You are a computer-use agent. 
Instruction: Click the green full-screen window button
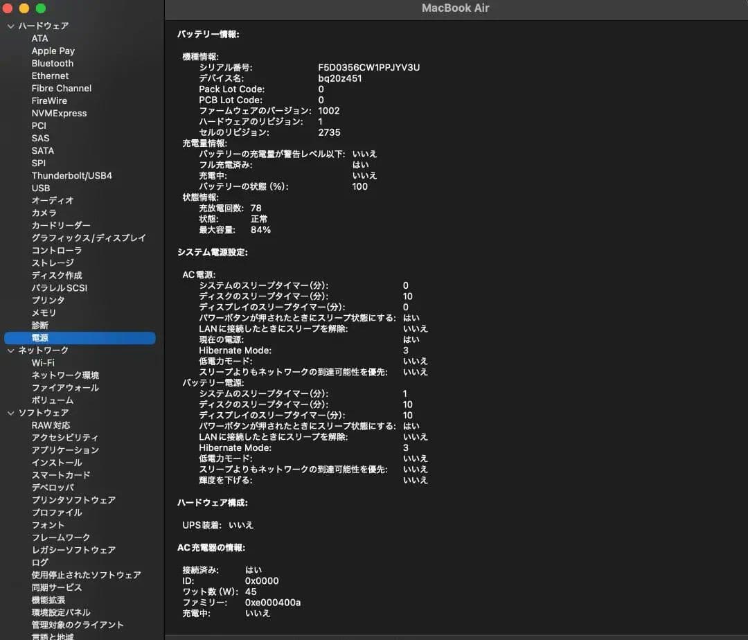pos(41,8)
